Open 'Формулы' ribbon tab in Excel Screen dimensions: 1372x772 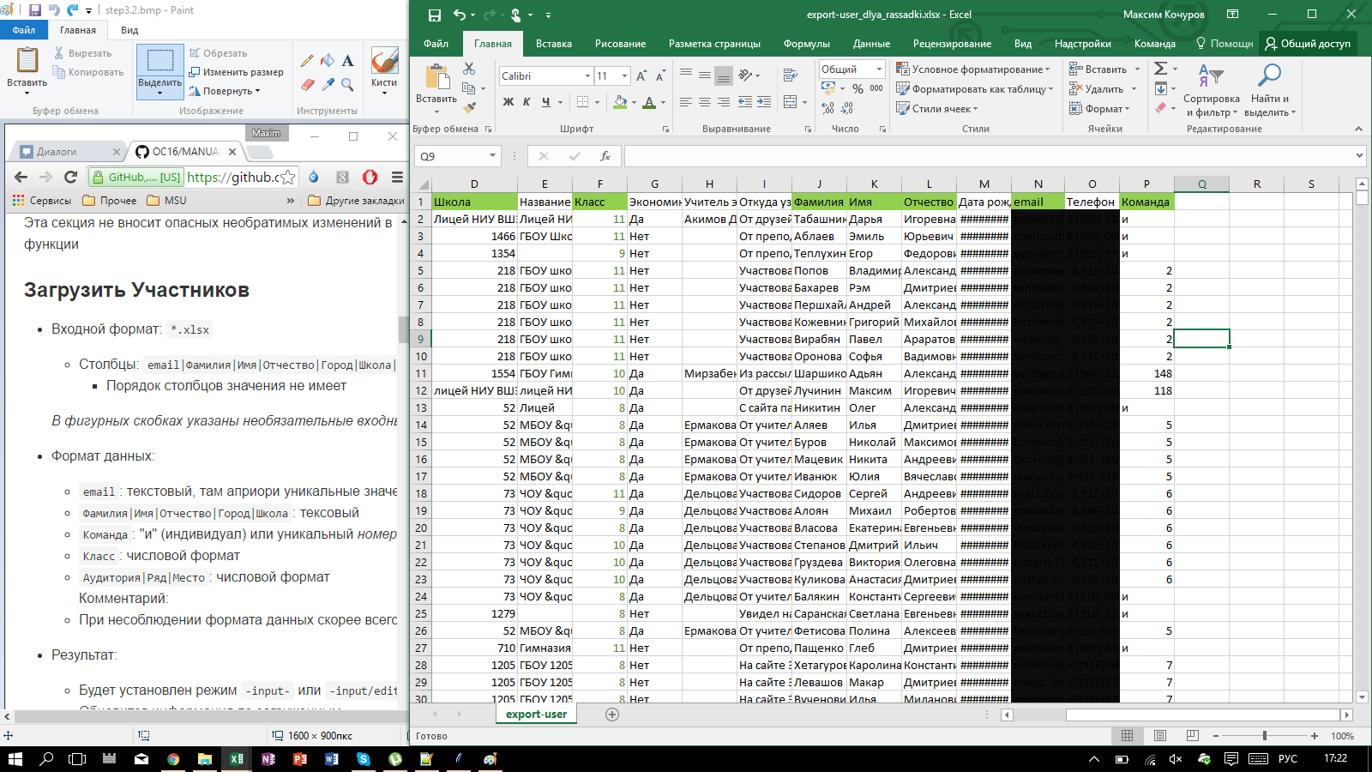pos(806,44)
